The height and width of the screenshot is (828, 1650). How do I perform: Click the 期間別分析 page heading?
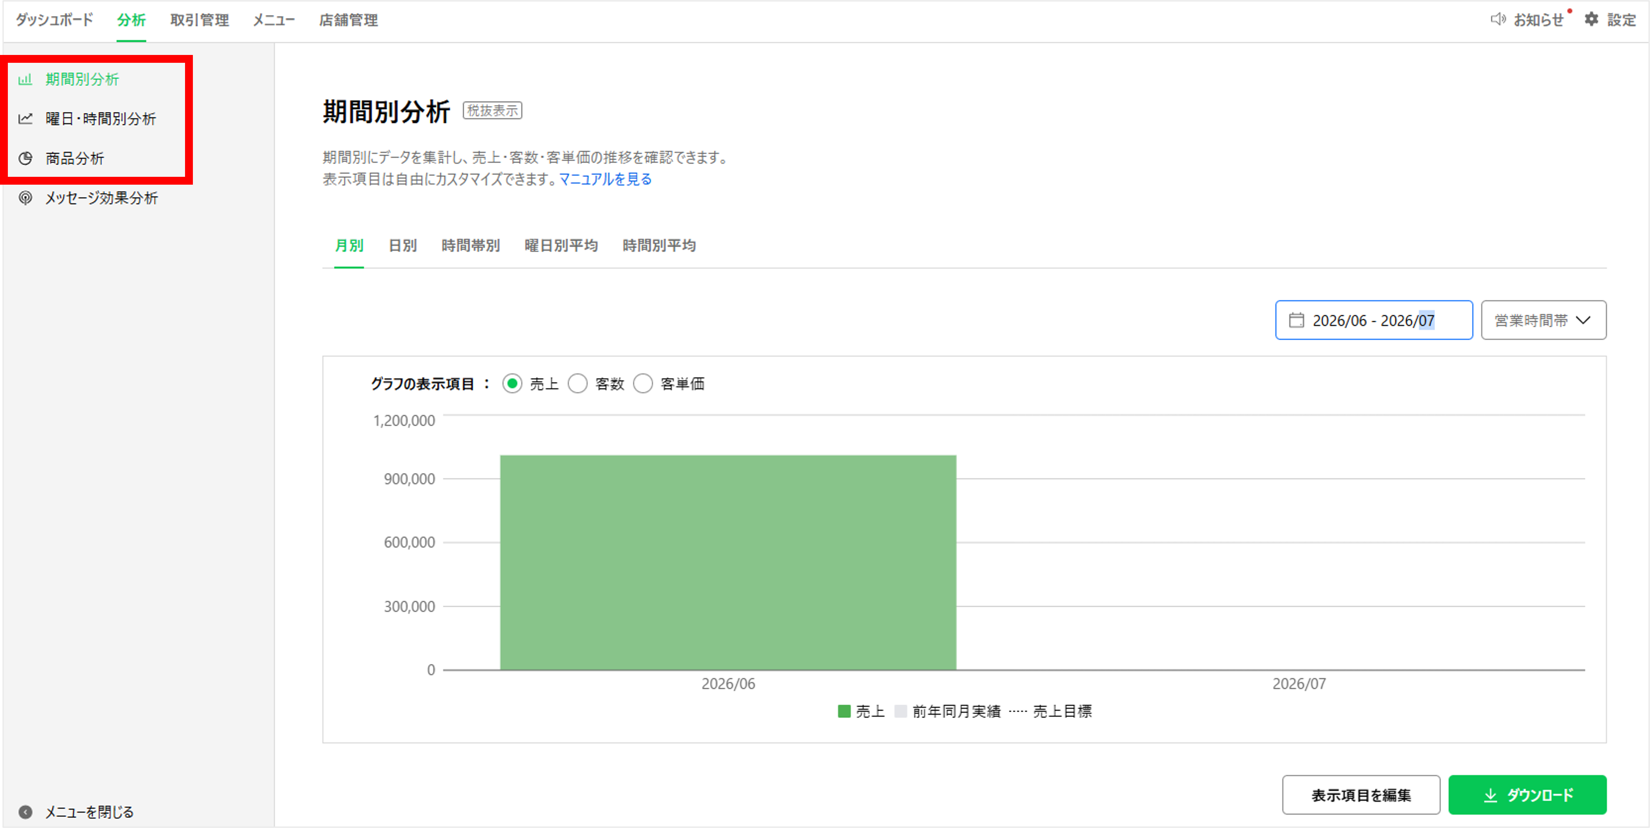(x=386, y=111)
